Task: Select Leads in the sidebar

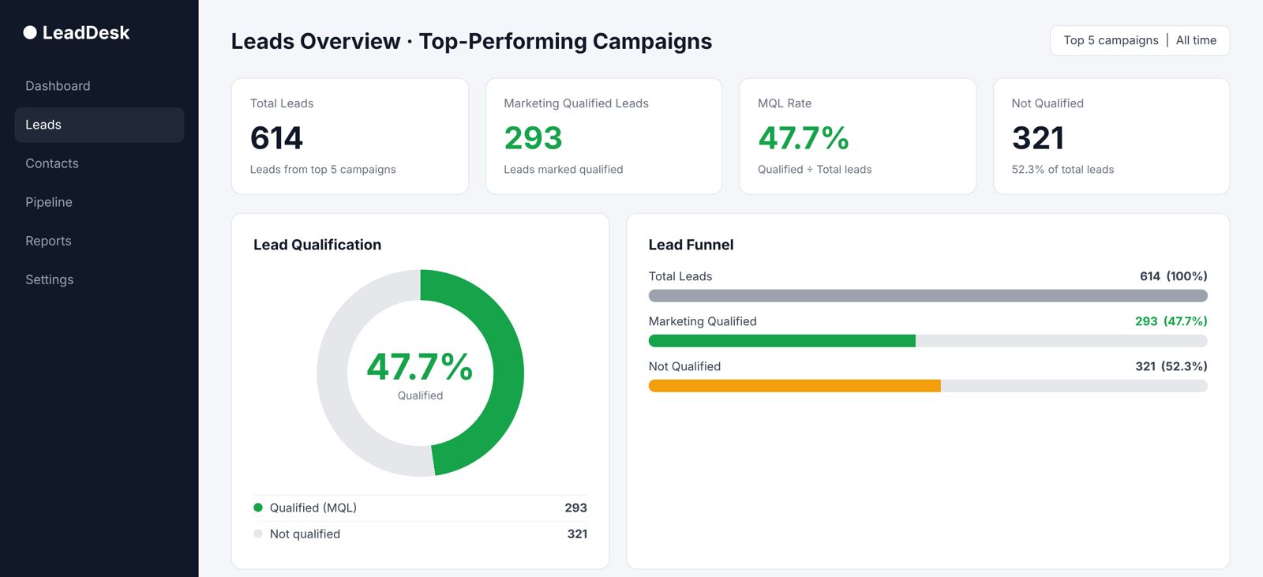Action: [99, 125]
